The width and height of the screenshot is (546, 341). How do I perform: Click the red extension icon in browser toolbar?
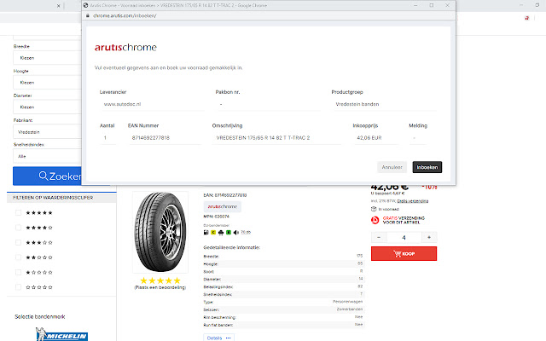click(x=527, y=18)
